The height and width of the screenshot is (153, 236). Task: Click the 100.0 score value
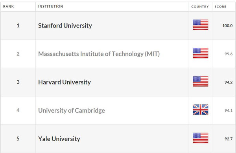[227, 25]
